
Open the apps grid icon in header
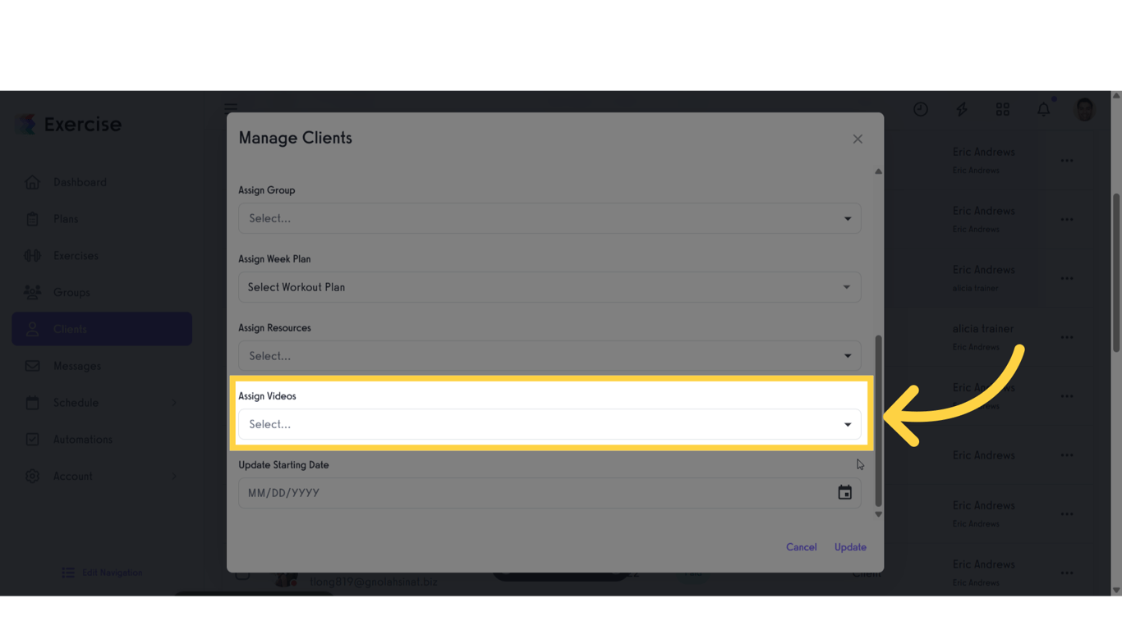point(1002,109)
